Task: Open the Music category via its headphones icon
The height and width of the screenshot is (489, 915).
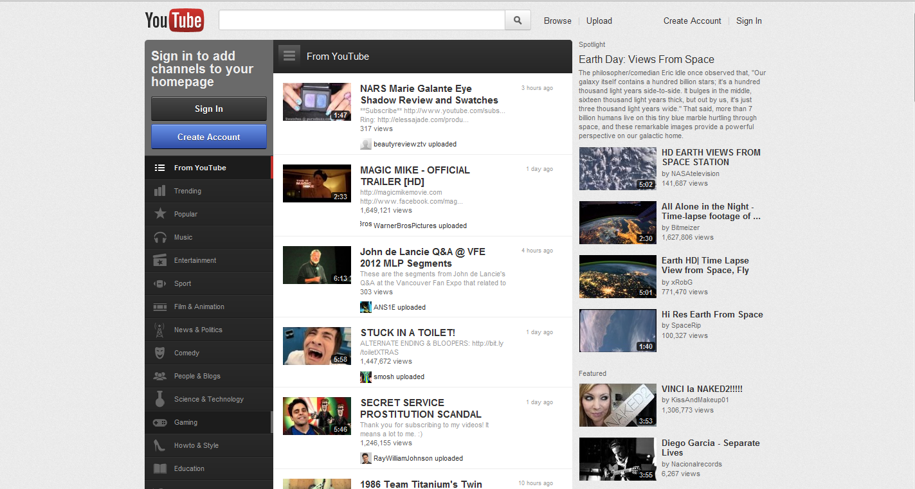Action: [x=161, y=237]
